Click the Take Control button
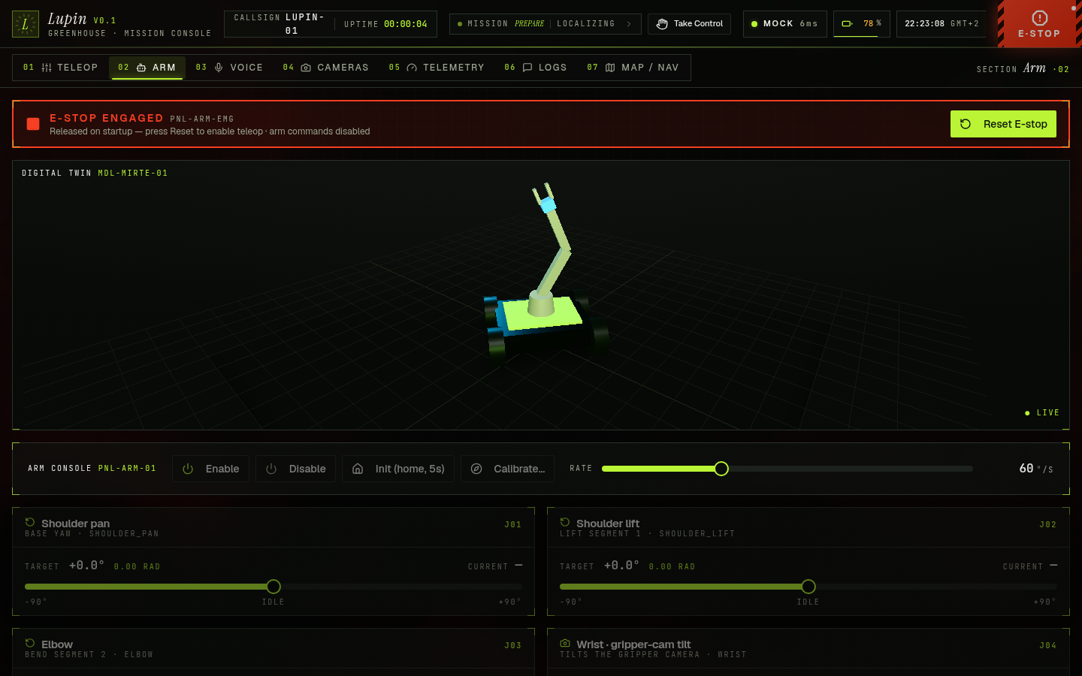This screenshot has height=676, width=1082. 689,24
